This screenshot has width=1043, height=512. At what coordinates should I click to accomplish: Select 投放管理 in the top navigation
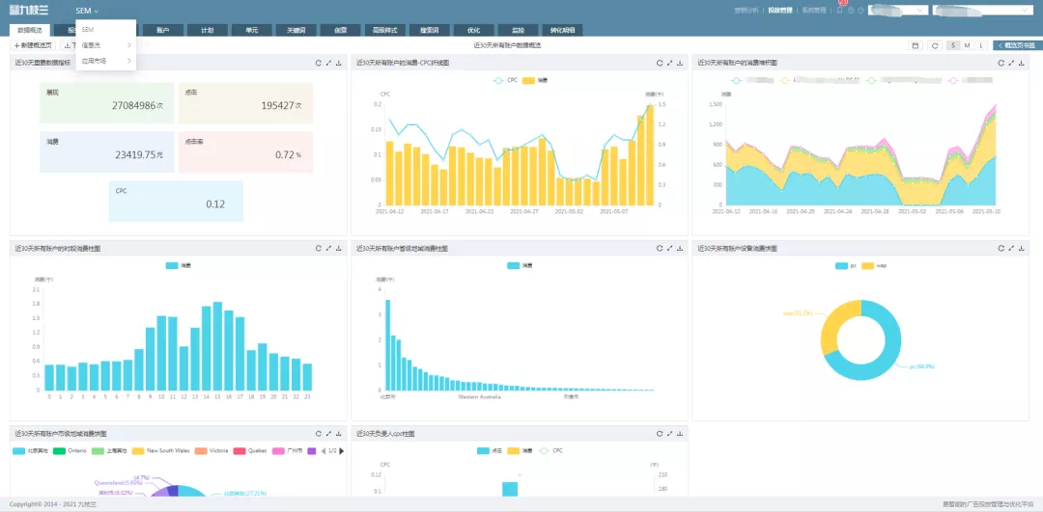click(x=779, y=10)
